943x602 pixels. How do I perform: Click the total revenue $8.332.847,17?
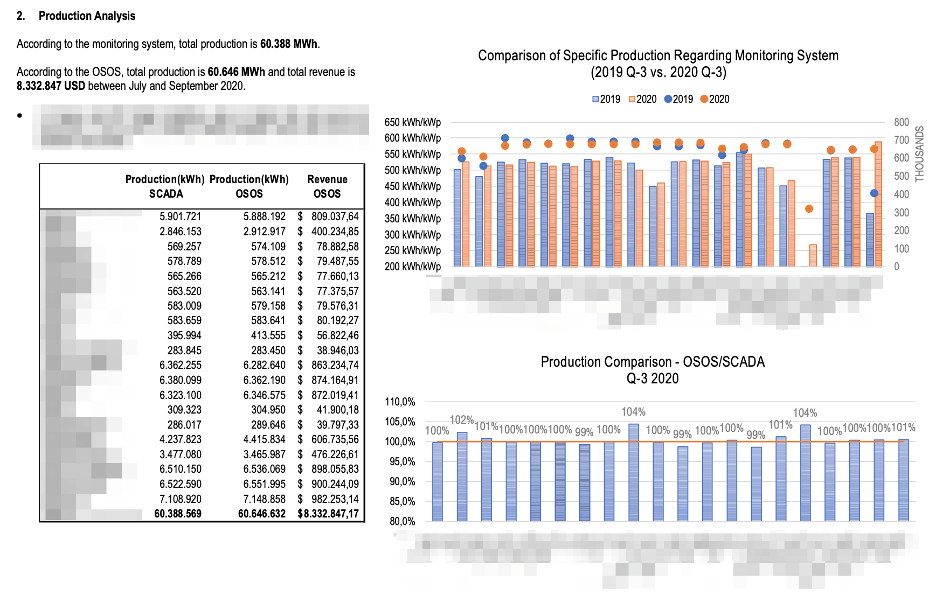point(328,514)
